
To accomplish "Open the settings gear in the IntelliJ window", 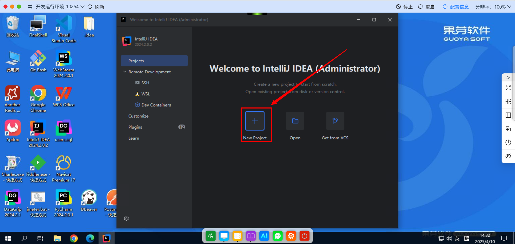I will click(126, 218).
